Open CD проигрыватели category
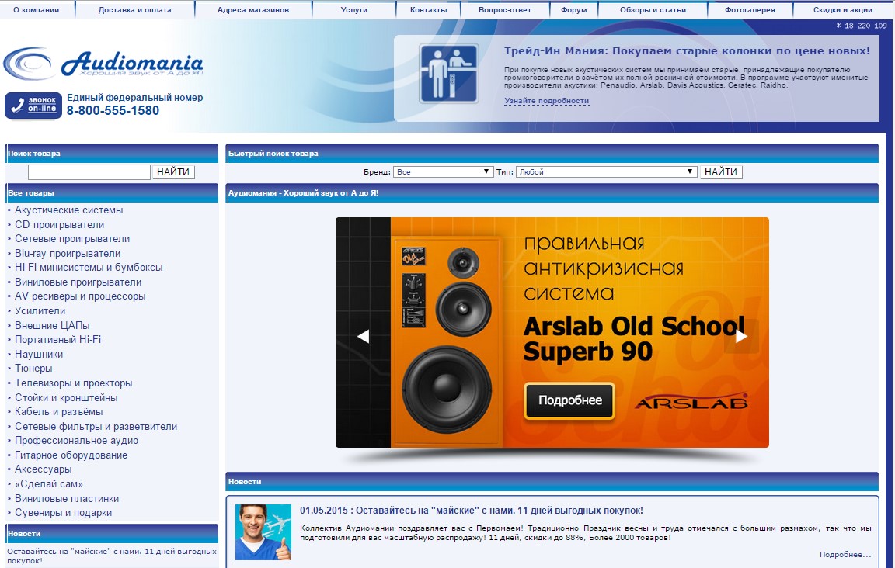895x568 pixels. pyautogui.click(x=59, y=225)
